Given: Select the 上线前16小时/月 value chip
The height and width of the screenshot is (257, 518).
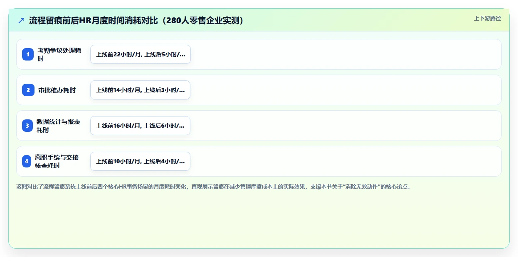Looking at the screenshot, I should coord(141,126).
